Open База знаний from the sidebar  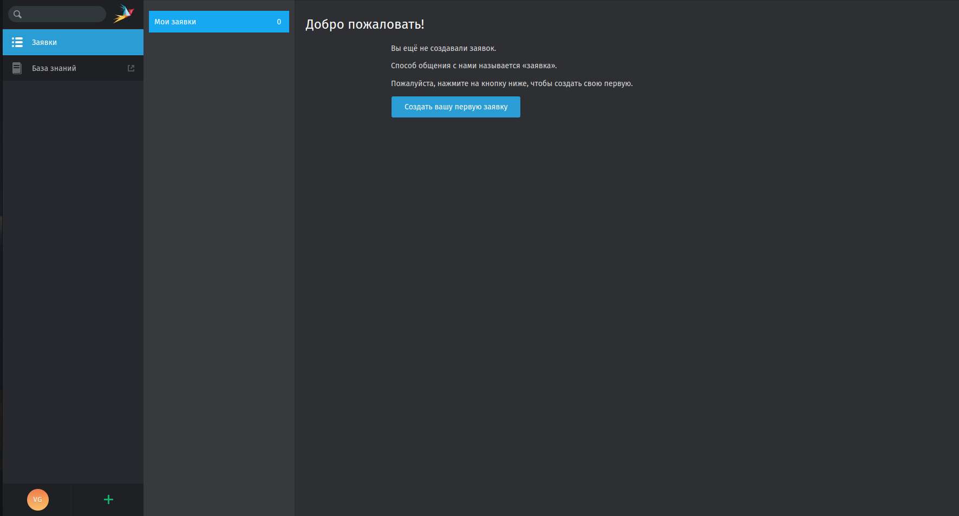pos(54,68)
